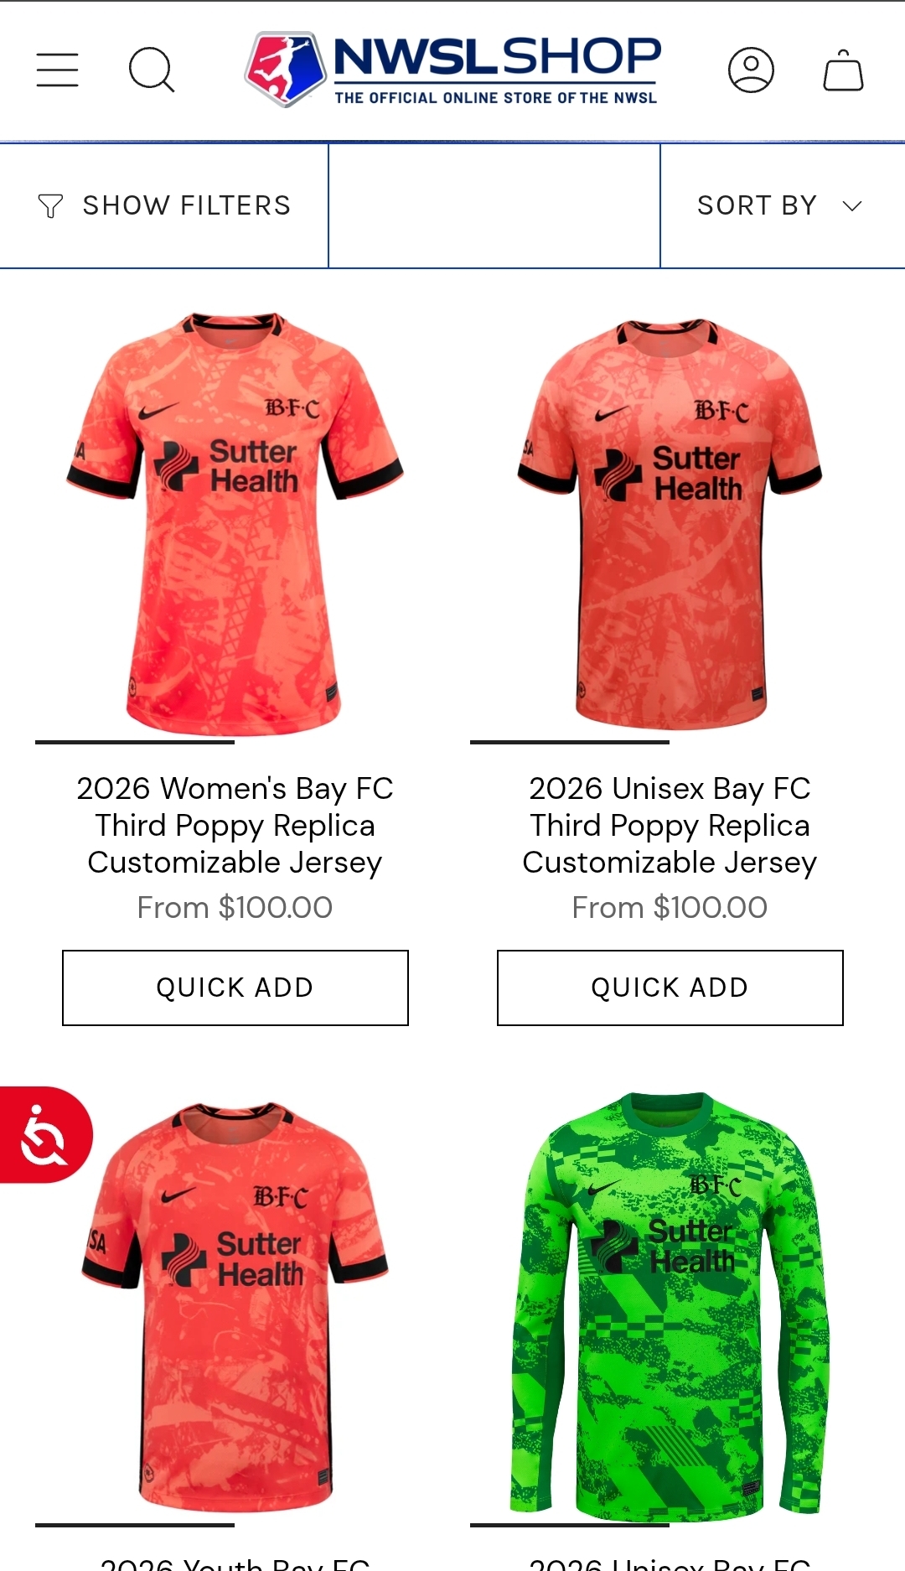
Task: Click the filter funnel icon
Action: tap(50, 205)
